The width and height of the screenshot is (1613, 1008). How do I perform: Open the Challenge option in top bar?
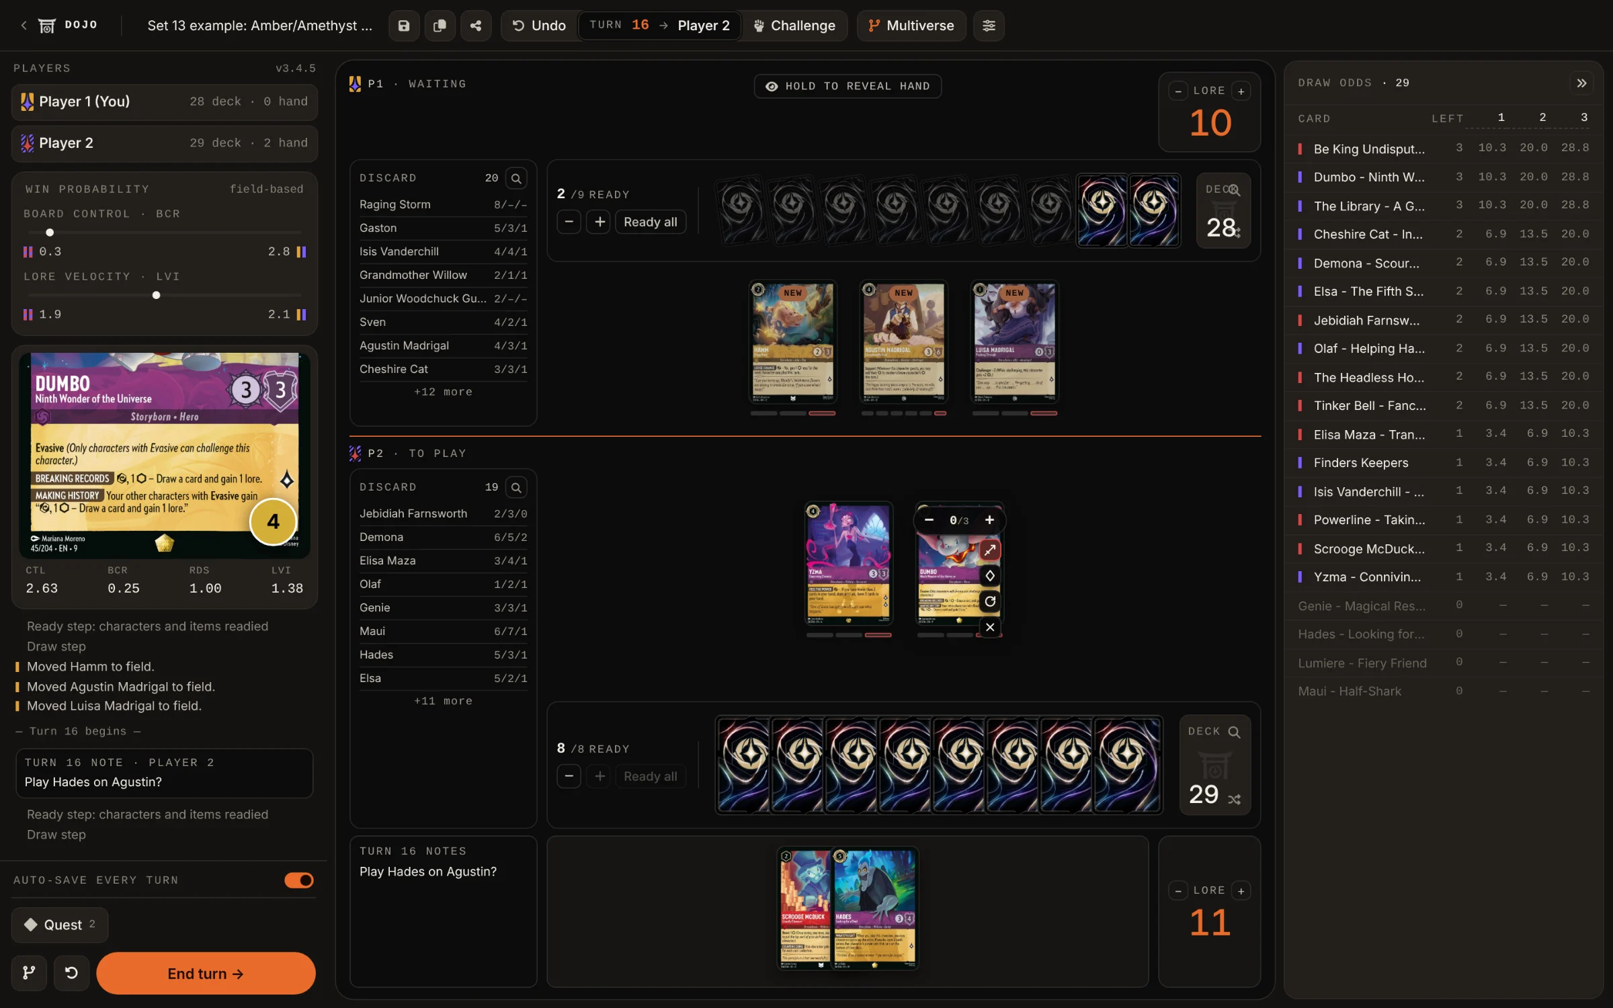tap(794, 26)
